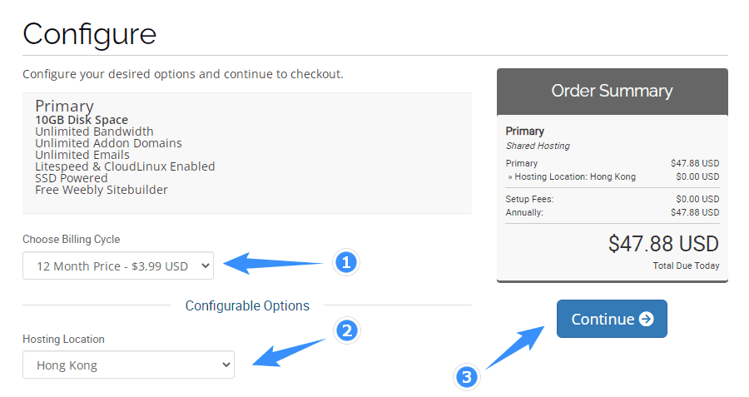Open the Hong Kong hosting location dropdown
Viewport: 749px width, 397px height.
click(128, 365)
